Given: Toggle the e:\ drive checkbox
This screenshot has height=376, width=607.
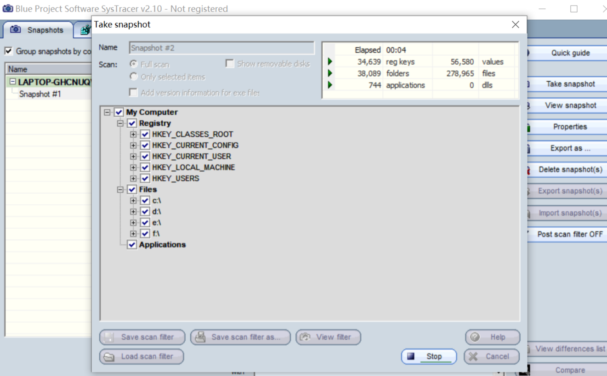Looking at the screenshot, I should tap(145, 222).
